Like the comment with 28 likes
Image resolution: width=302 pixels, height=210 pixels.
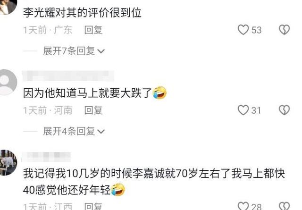tap(243, 206)
